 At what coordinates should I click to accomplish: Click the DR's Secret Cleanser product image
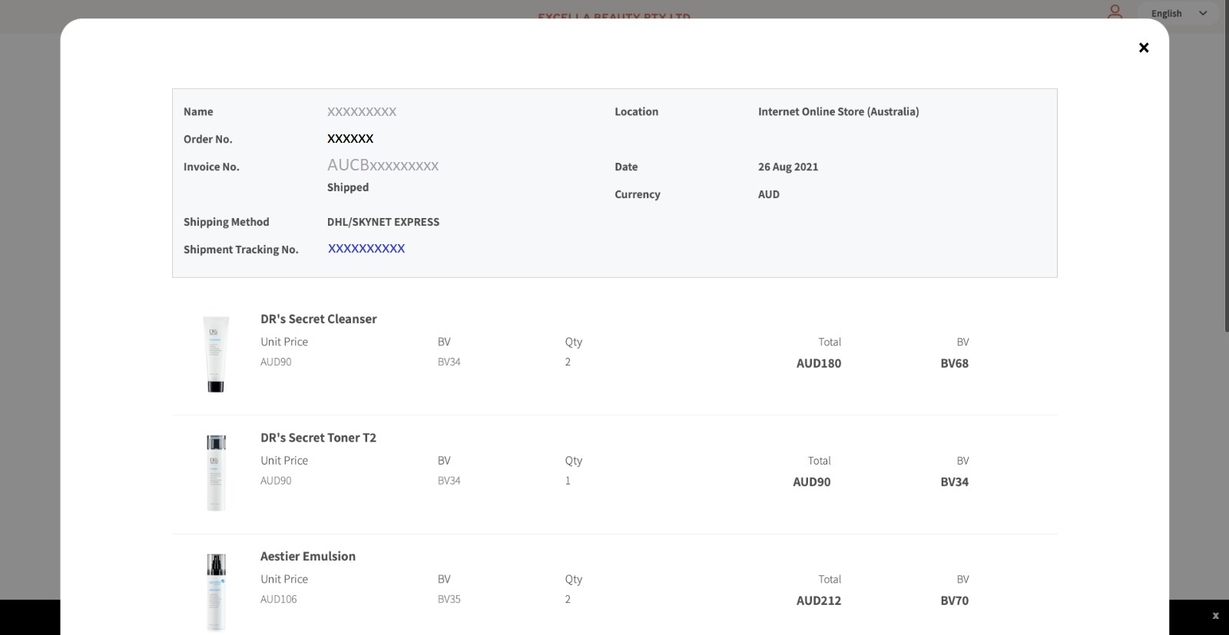point(216,354)
